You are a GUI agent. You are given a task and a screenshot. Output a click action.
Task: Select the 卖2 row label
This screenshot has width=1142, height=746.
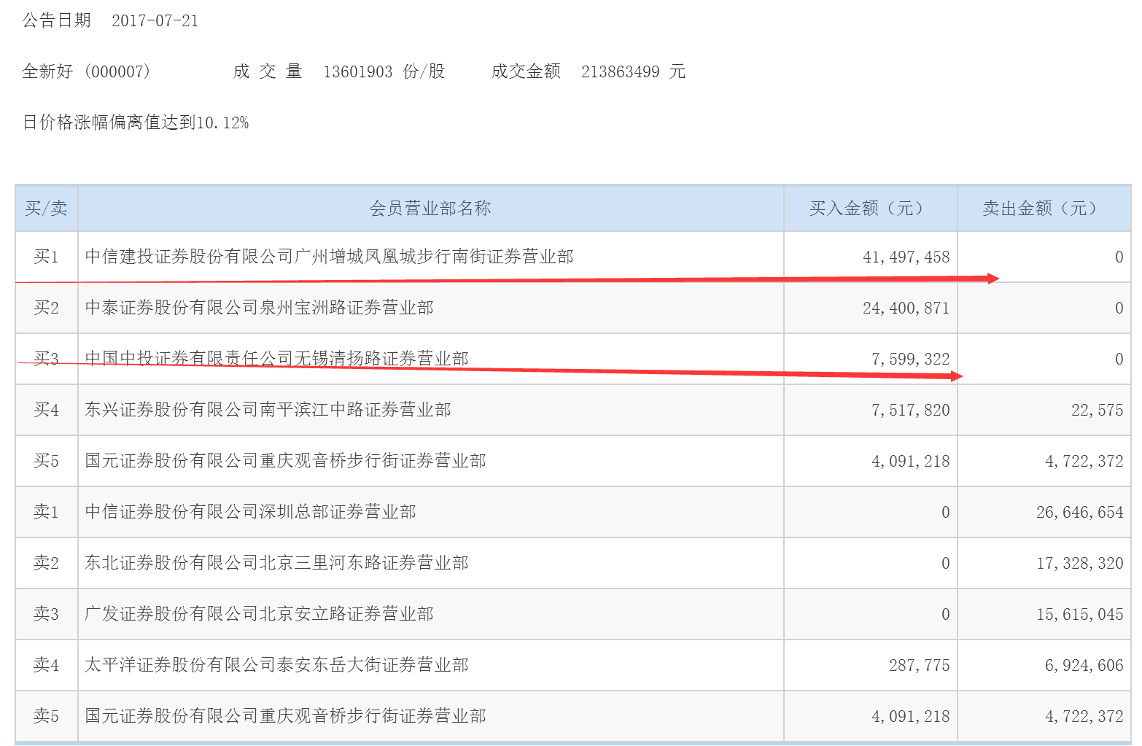(x=46, y=563)
